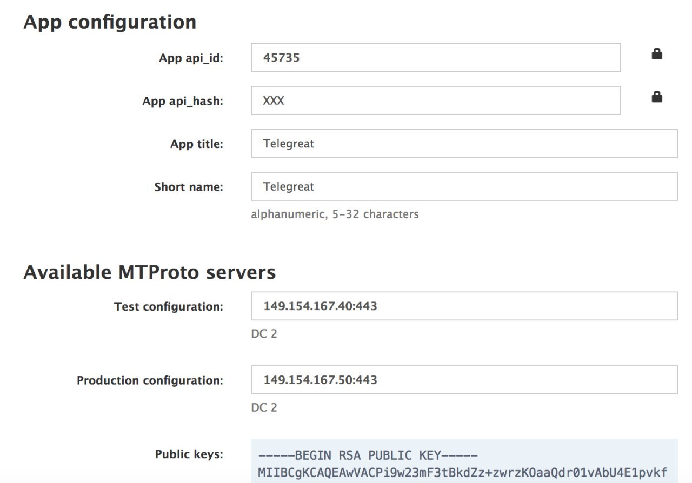Click the 'App api_hash:' label
Screen dimensions: 692x483
tap(183, 101)
